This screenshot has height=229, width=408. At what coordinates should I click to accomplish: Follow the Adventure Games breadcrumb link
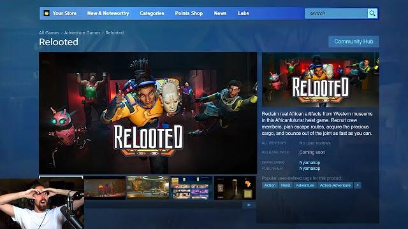pyautogui.click(x=82, y=32)
